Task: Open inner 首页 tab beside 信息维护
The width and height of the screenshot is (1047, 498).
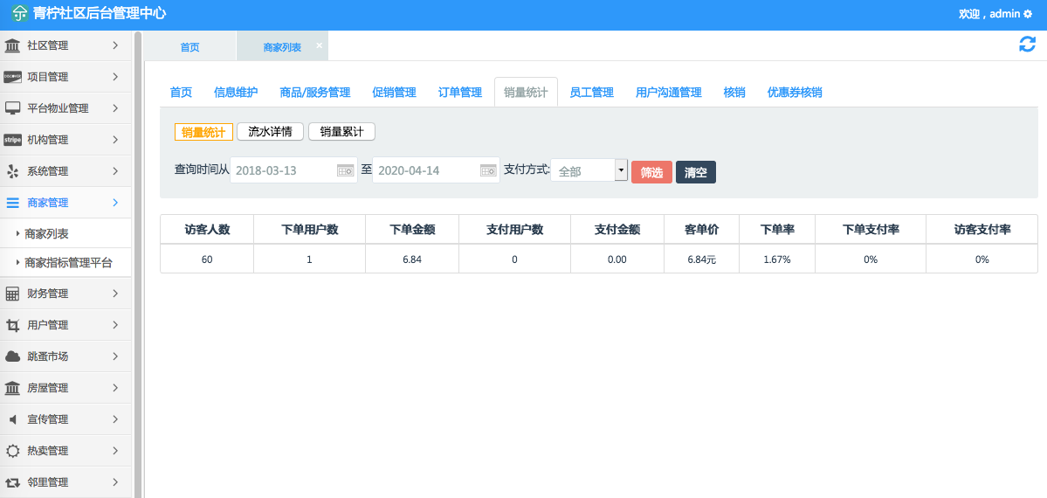Action: 181,93
